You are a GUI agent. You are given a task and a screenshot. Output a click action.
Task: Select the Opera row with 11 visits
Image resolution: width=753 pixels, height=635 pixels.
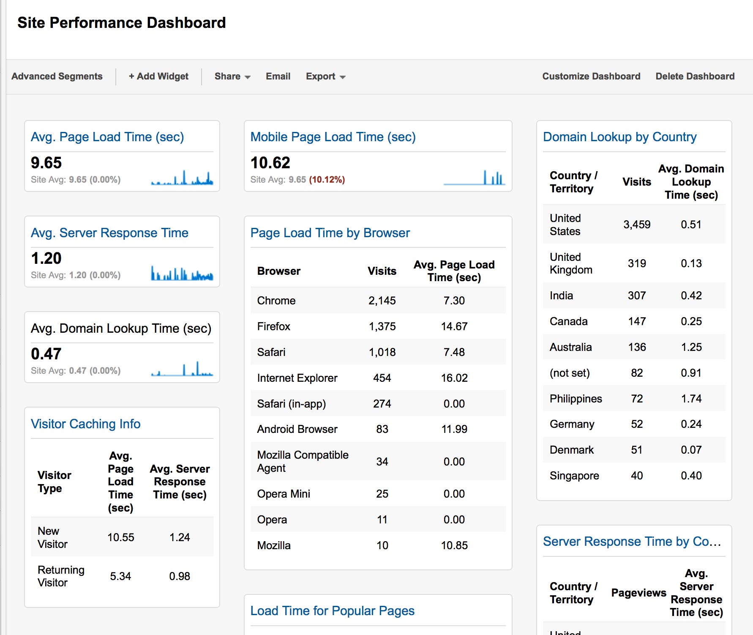[378, 520]
